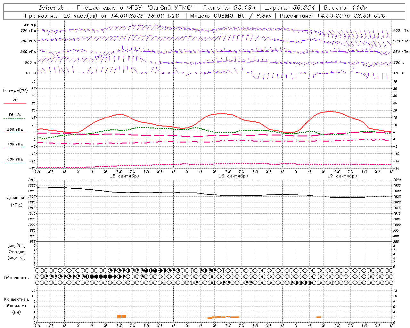
Task: Click the 'Долгота: 53.194' longitude value
Action: tap(229, 8)
